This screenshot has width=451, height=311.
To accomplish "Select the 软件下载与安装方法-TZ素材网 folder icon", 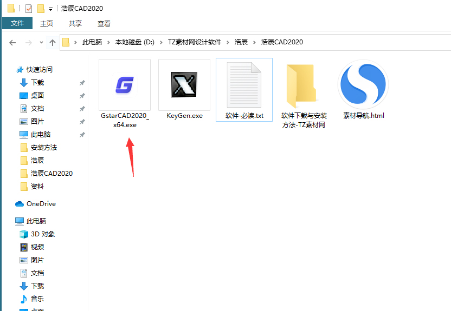I will 301,86.
